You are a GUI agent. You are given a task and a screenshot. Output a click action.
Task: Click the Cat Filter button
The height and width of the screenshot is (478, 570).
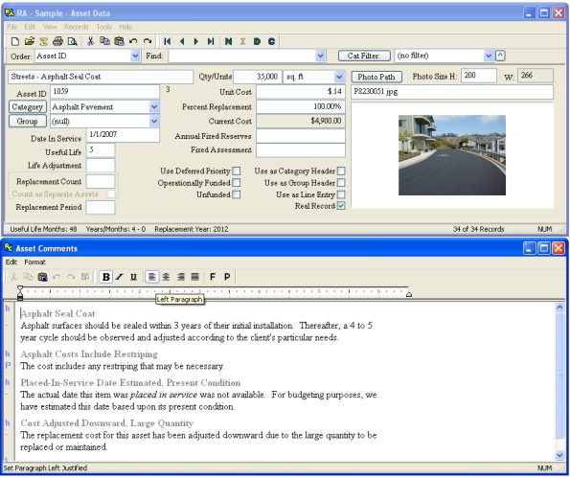click(364, 56)
